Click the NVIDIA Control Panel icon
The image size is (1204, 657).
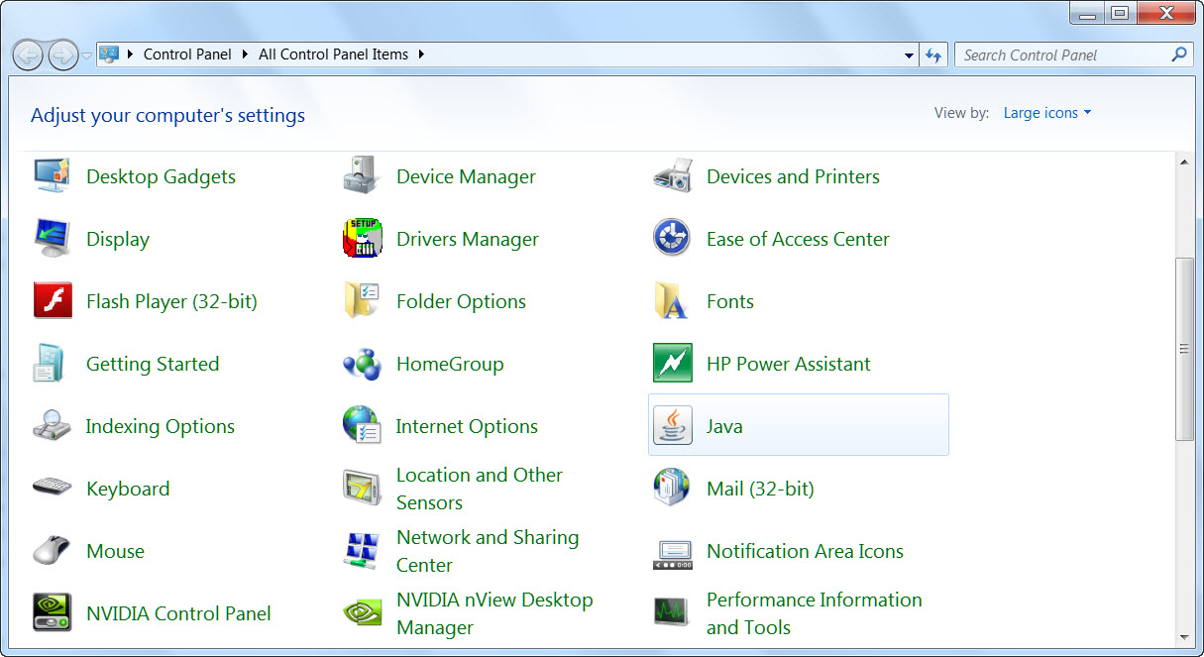pos(53,613)
